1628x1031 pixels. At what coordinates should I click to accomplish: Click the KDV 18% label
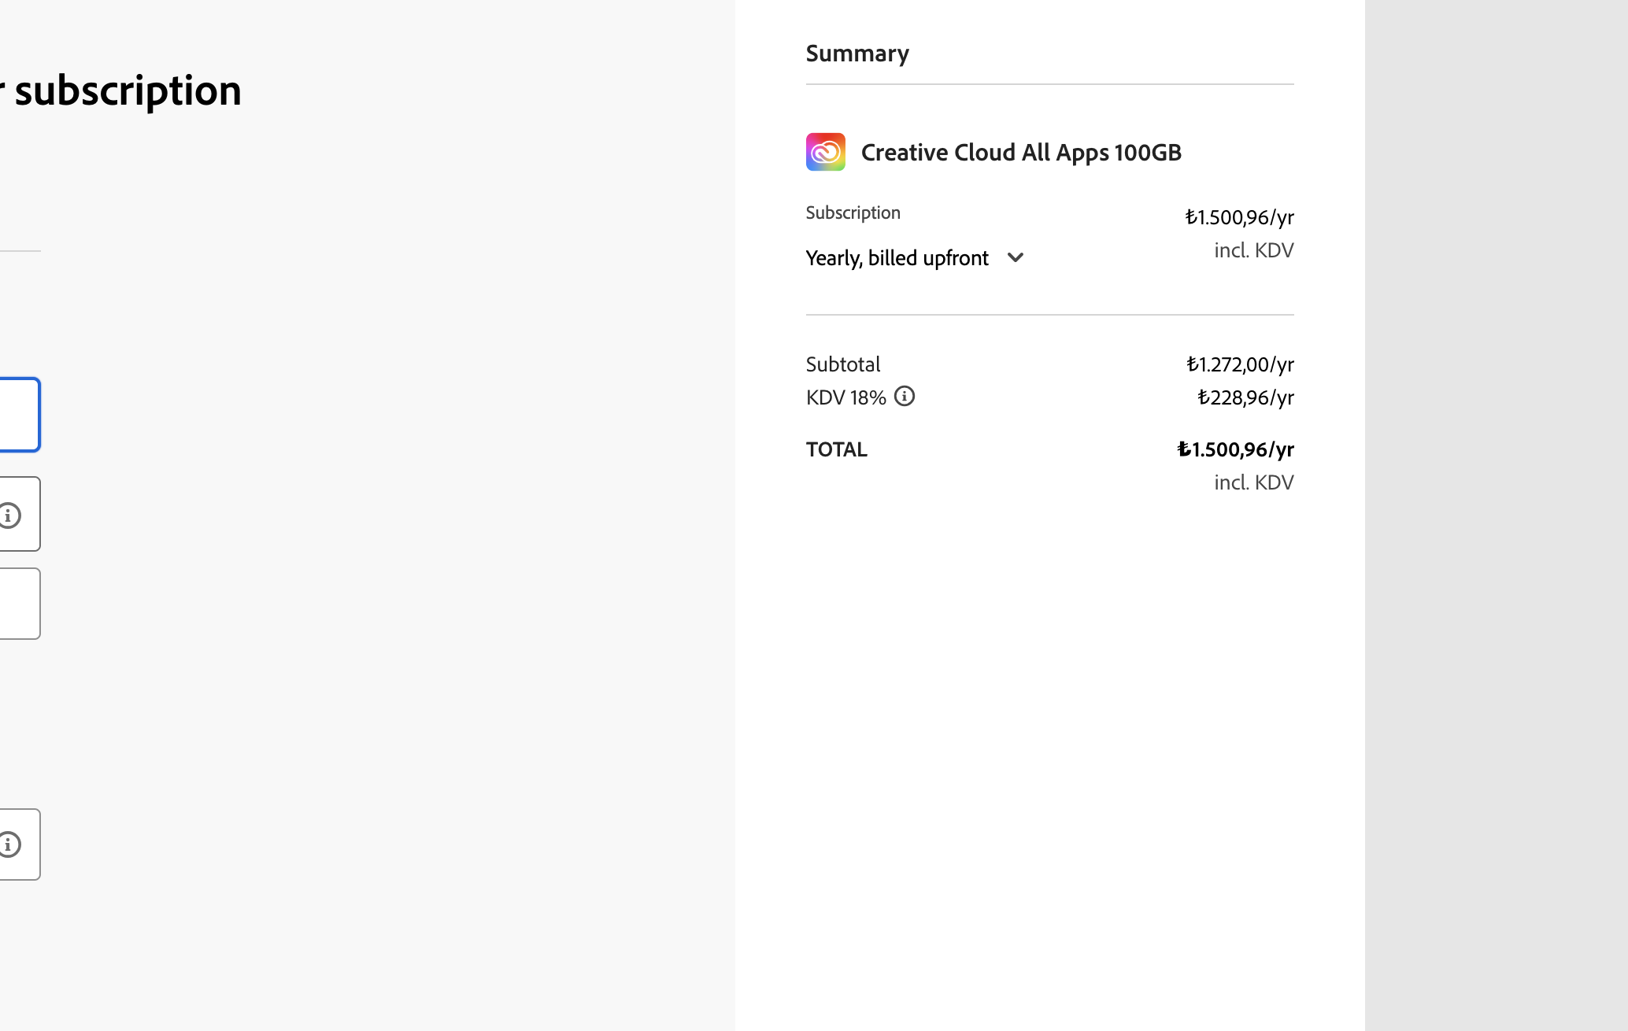click(845, 397)
